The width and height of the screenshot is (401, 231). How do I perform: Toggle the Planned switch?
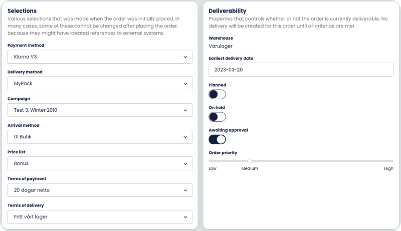tap(217, 94)
